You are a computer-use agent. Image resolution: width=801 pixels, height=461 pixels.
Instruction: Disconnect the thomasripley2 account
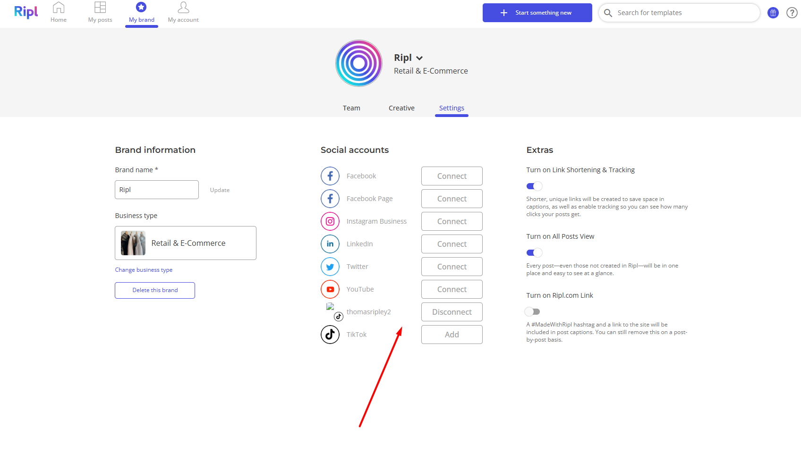[452, 312]
